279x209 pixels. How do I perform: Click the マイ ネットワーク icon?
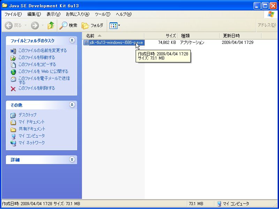tap(13, 144)
